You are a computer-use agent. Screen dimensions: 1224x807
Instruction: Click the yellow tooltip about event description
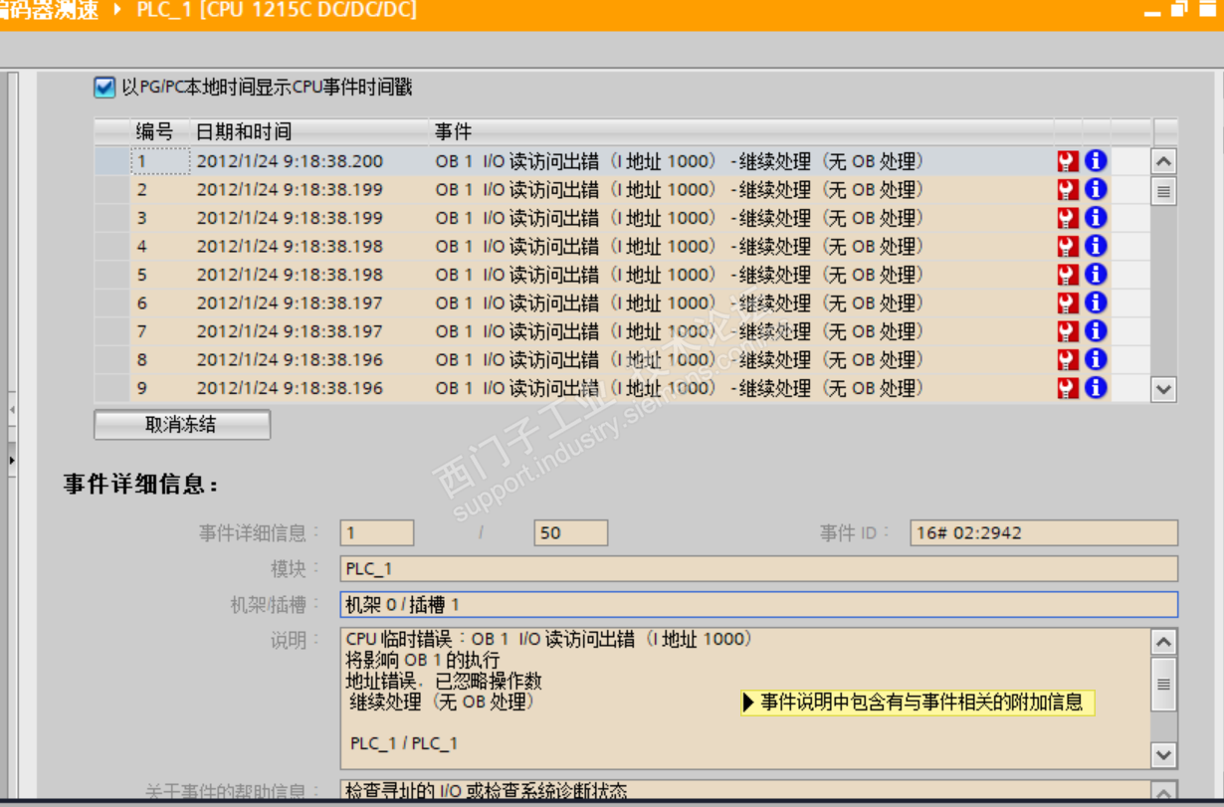[x=918, y=703]
